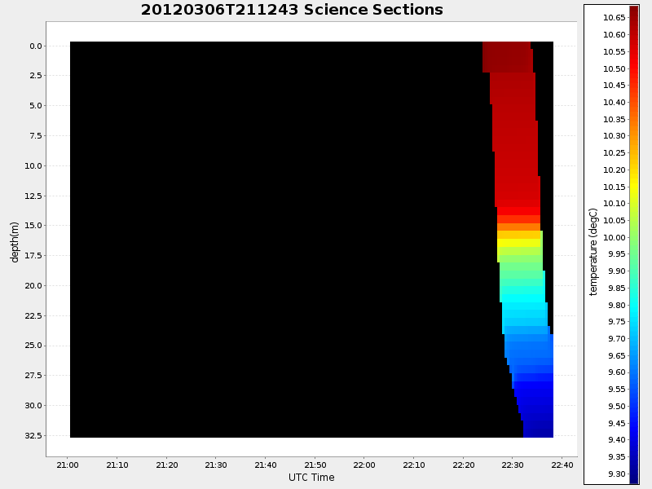Pick the 10.30 colorbar value
This screenshot has height=489, width=652.
tap(615, 136)
